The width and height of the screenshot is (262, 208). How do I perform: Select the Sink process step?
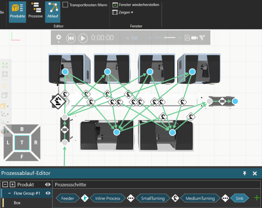tap(239, 198)
